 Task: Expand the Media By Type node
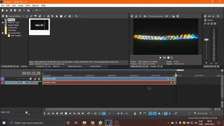click(2, 22)
